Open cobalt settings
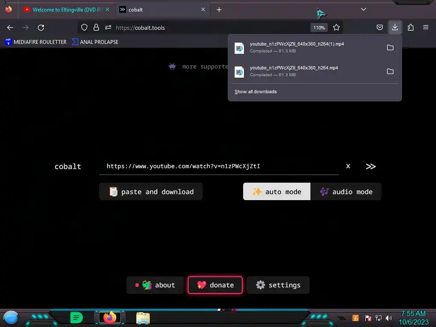This screenshot has height=327, width=436. [x=278, y=285]
